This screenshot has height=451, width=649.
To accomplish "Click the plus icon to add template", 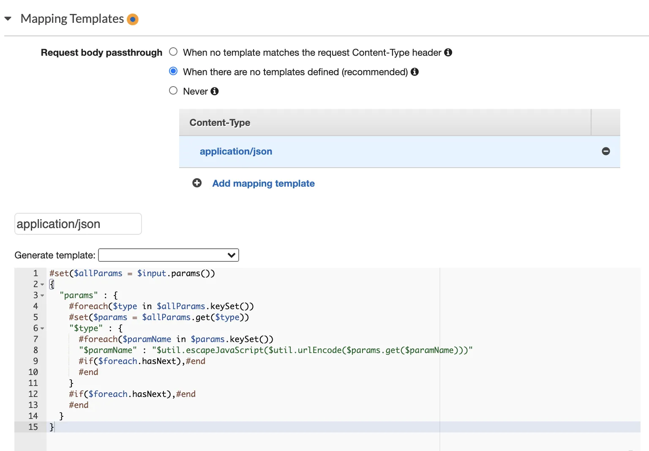I will tap(197, 183).
